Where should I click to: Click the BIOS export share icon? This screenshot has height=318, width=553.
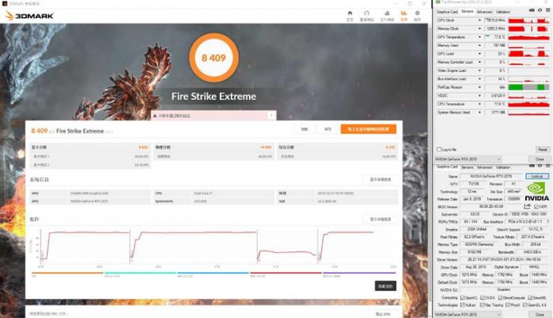pos(527,206)
